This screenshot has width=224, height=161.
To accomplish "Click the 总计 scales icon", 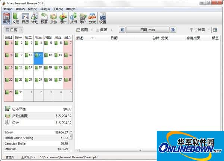I will point(7,123).
